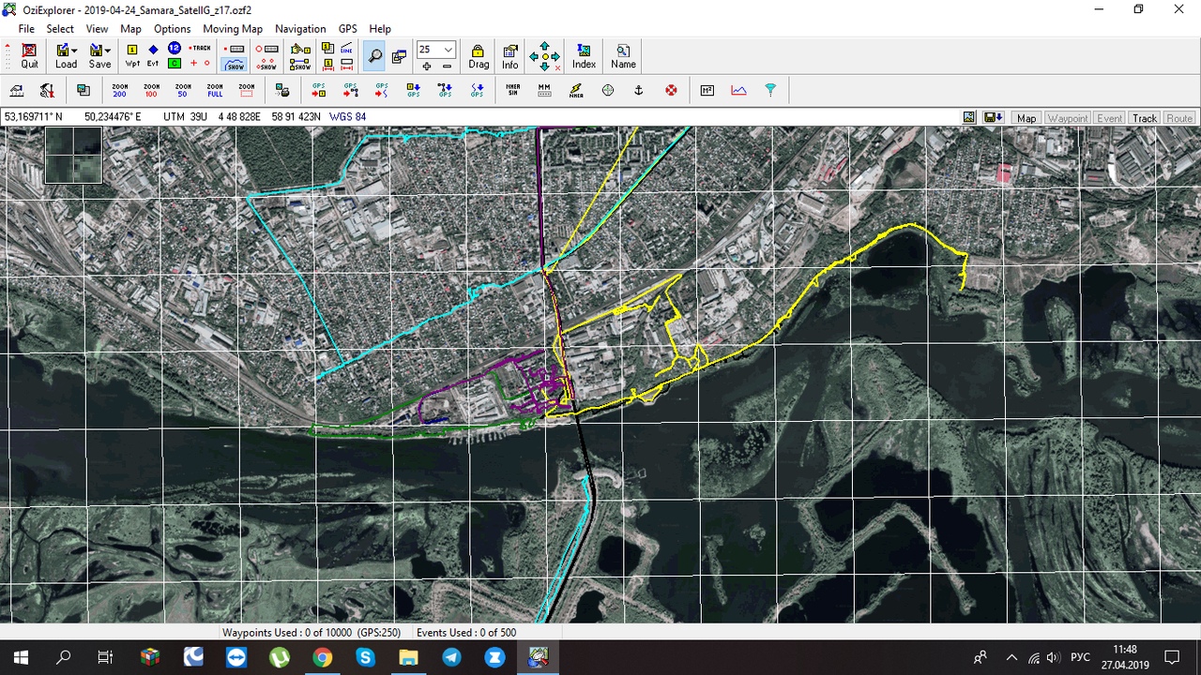The width and height of the screenshot is (1201, 675).
Task: Click the map overview thumbnail
Action: click(x=73, y=156)
